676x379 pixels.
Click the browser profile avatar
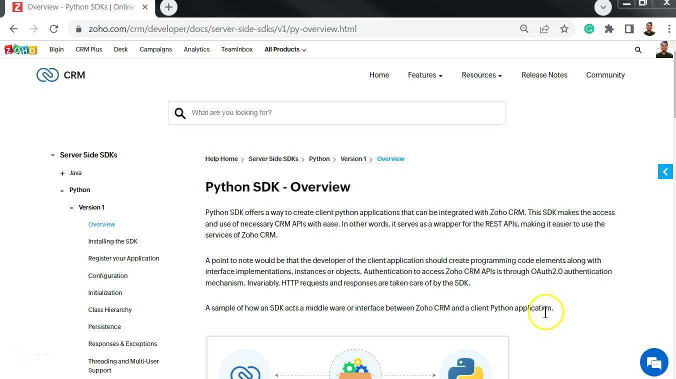click(x=649, y=29)
